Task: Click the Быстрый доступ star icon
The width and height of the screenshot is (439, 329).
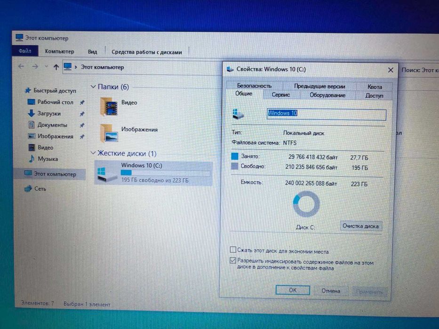Action: tap(28, 90)
